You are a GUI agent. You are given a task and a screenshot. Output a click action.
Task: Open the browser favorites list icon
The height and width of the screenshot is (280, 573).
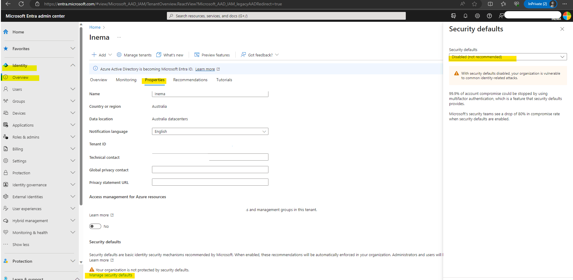click(503, 4)
